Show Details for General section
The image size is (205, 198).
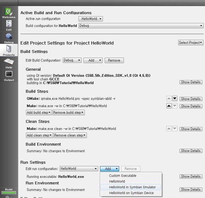click(191, 82)
